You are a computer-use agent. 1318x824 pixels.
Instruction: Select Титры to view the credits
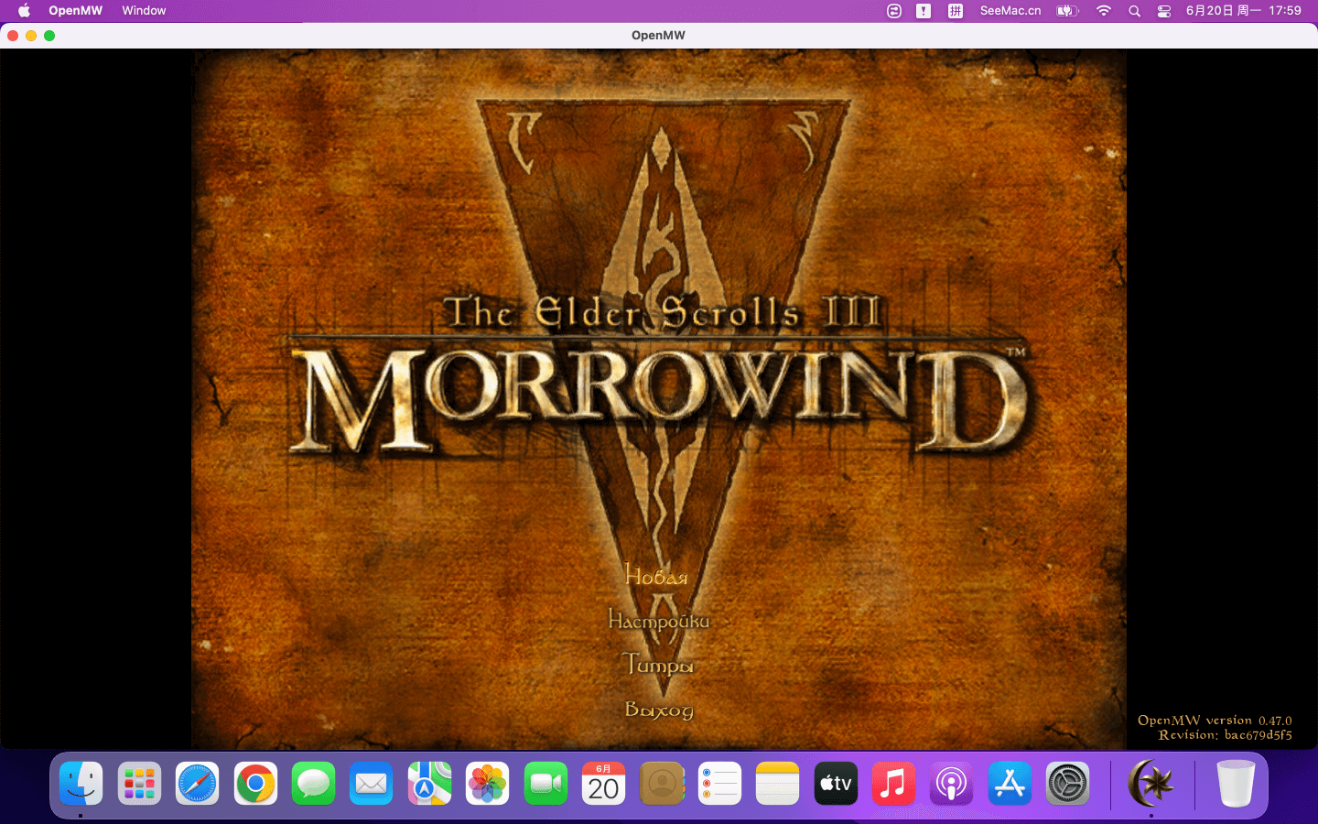point(657,665)
